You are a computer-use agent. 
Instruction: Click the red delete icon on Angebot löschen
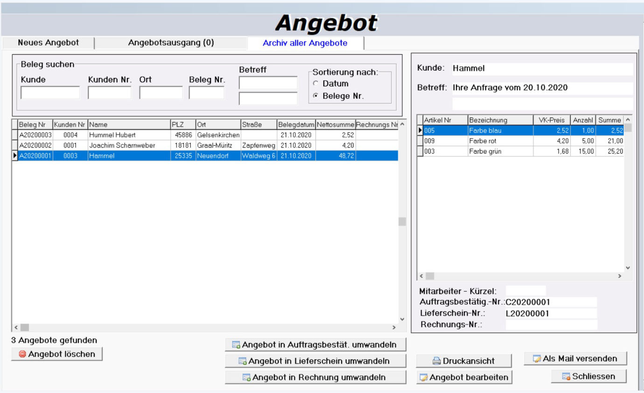tap(22, 354)
